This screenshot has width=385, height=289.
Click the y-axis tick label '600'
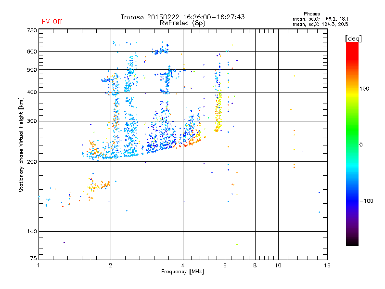click(32, 52)
